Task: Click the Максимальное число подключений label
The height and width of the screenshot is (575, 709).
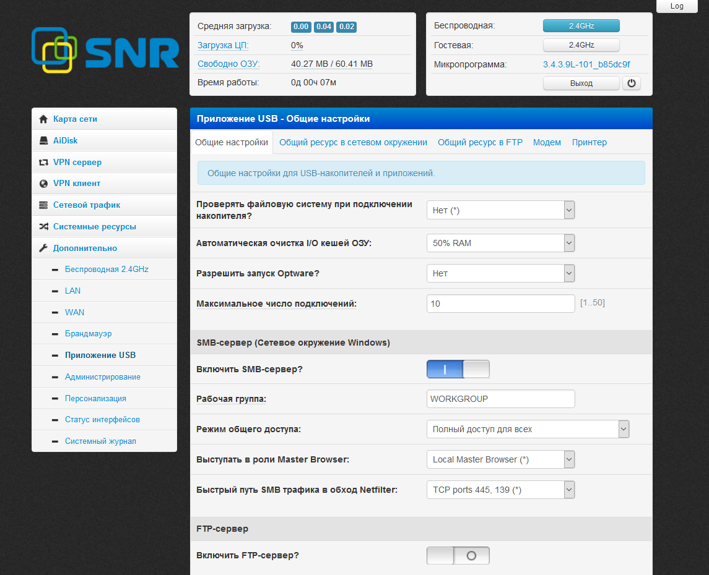Action: click(x=276, y=304)
